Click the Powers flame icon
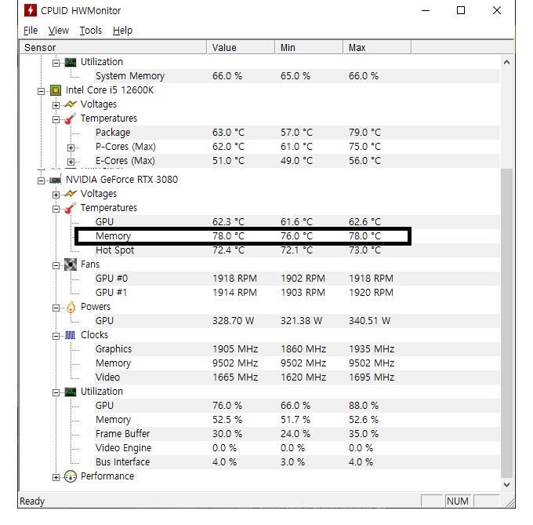 [x=71, y=307]
